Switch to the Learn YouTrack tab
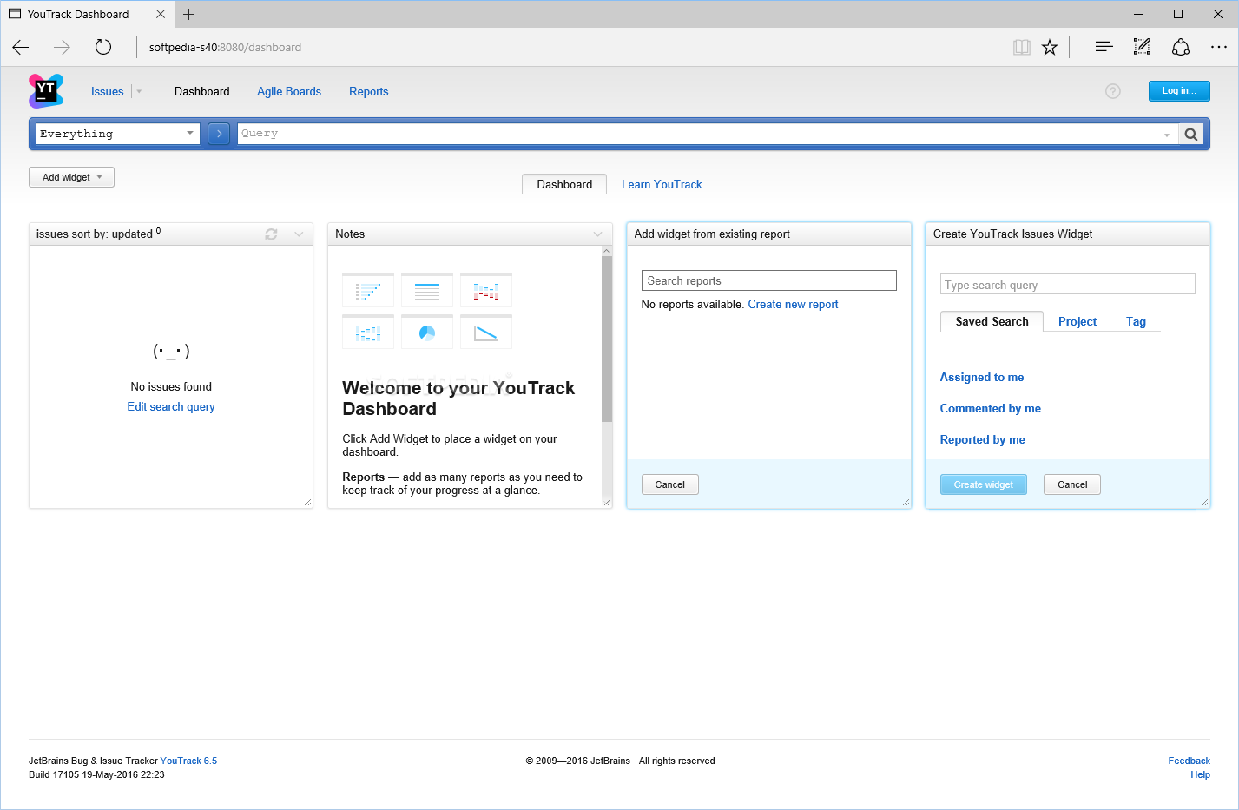Screen dimensions: 1239x810 pyautogui.click(x=662, y=184)
